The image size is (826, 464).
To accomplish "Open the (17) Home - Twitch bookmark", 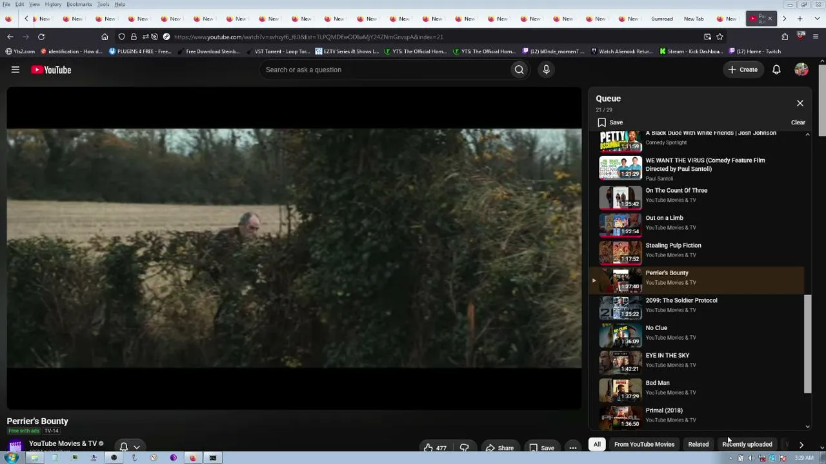I will (x=754, y=52).
